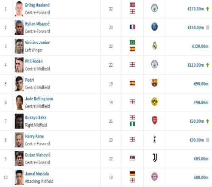
Task: Click the FC Barcelona crest in Pedri's row
Action: 154,83
